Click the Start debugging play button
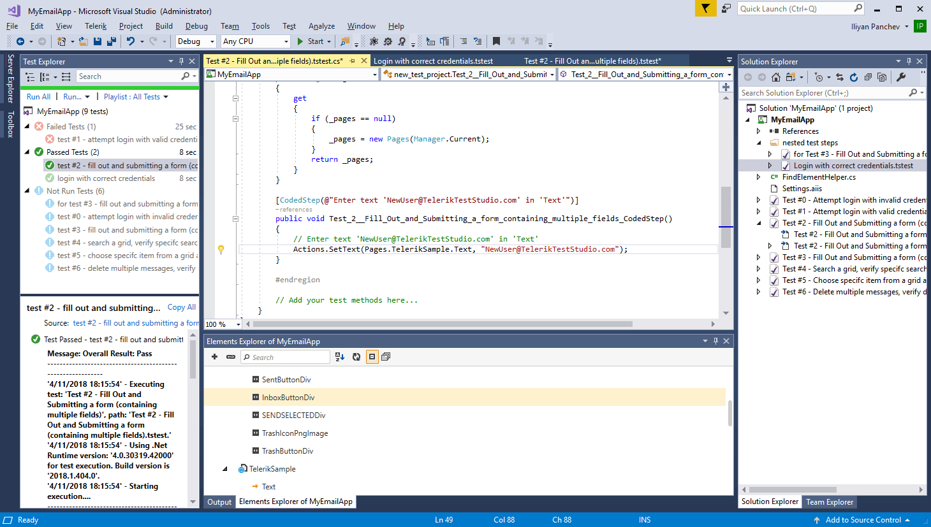This screenshot has height=527, width=931. coord(300,41)
